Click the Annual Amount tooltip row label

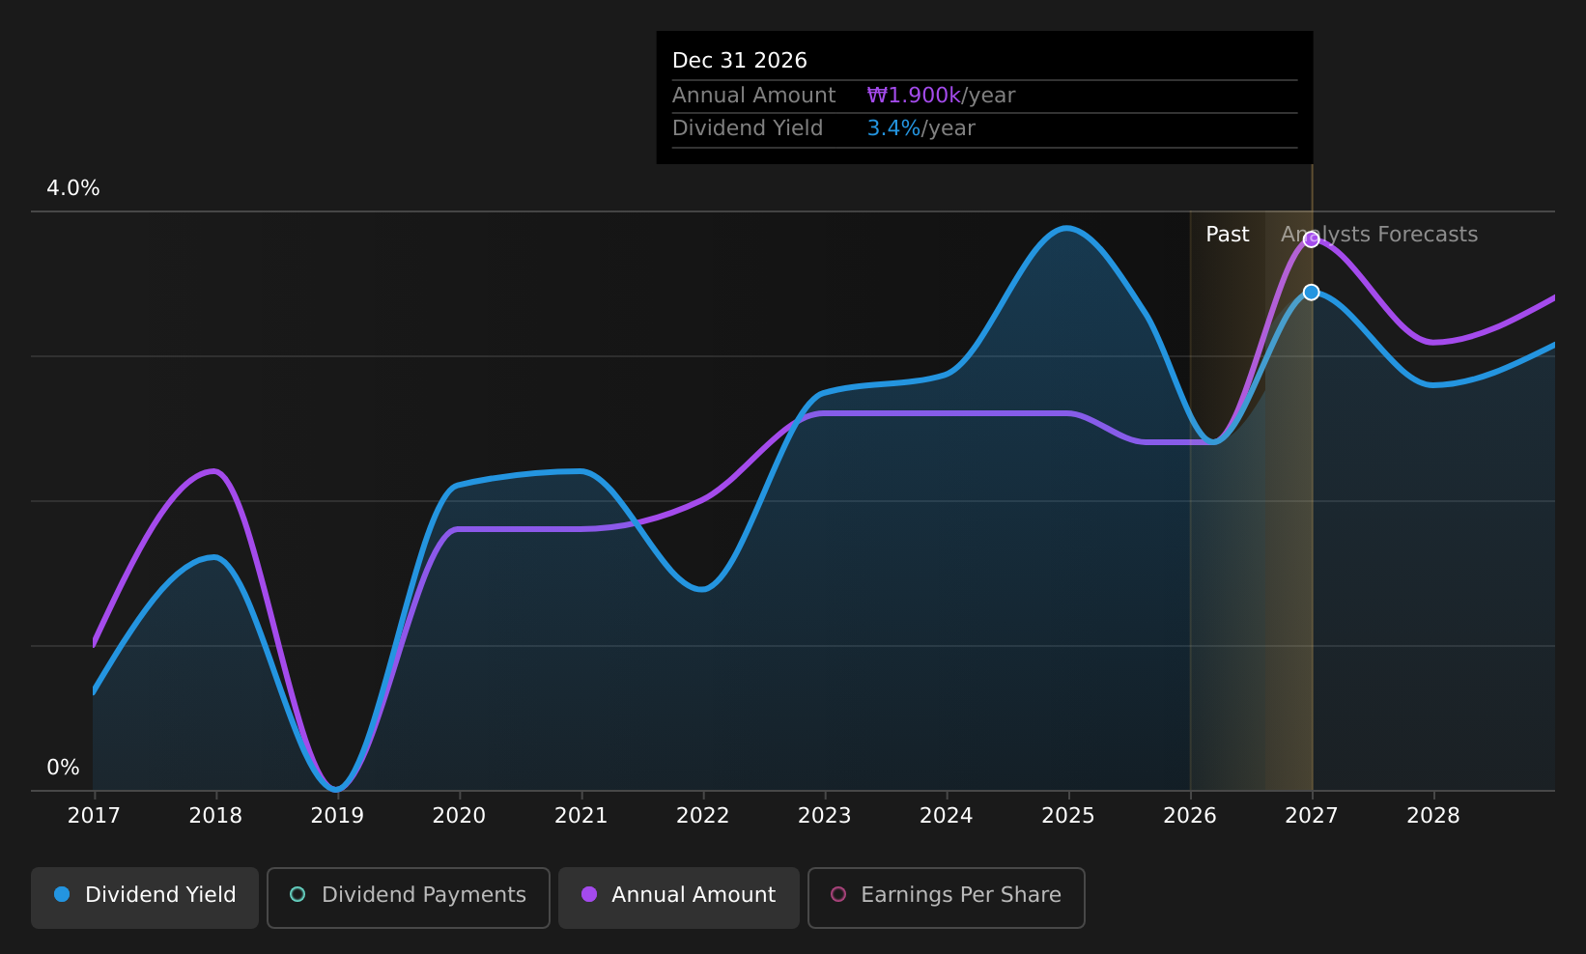pos(753,96)
